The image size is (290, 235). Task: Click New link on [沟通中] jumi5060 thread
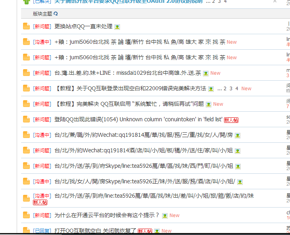232,42
